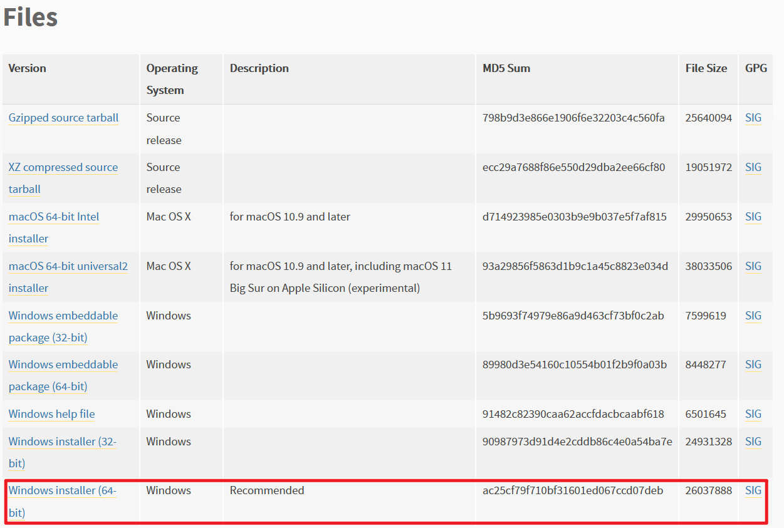Click description 'for macOS 10.9 and later'
The width and height of the screenshot is (784, 528).
point(290,217)
